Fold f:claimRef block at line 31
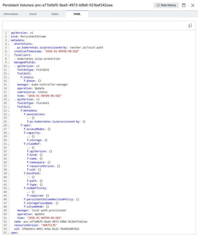The width and height of the screenshot is (198, 238). (8, 144)
